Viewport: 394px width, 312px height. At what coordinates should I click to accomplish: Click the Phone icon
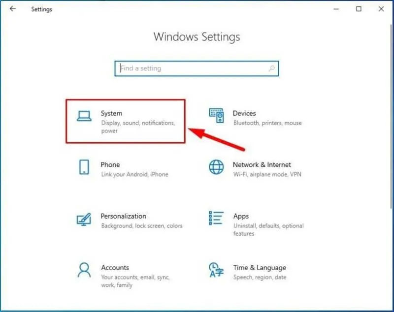click(x=84, y=167)
